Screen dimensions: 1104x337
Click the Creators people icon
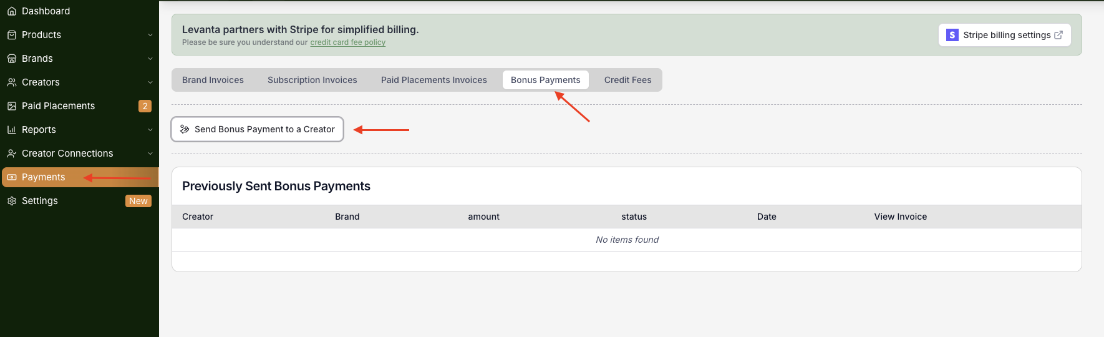[x=12, y=82]
